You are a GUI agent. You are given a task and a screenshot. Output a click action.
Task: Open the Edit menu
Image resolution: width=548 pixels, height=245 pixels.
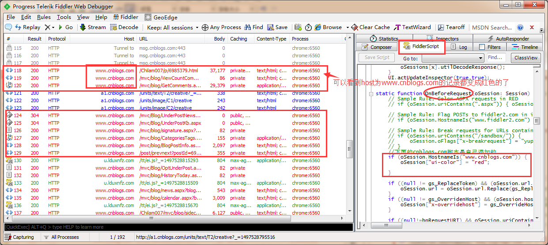pyautogui.click(x=26, y=17)
